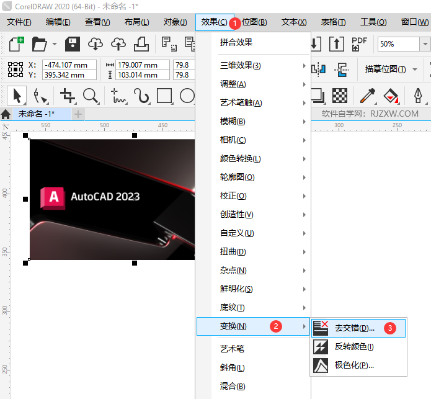This screenshot has width=431, height=399.
Task: Select the Pick arrow tool
Action: (x=17, y=96)
